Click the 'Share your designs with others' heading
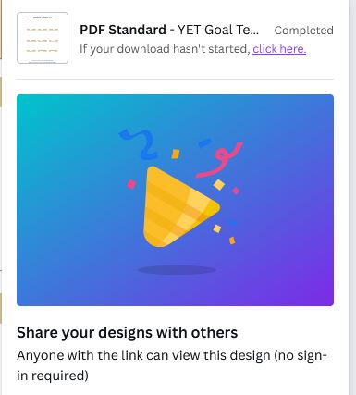Image resolution: width=356 pixels, height=395 pixels. click(128, 332)
